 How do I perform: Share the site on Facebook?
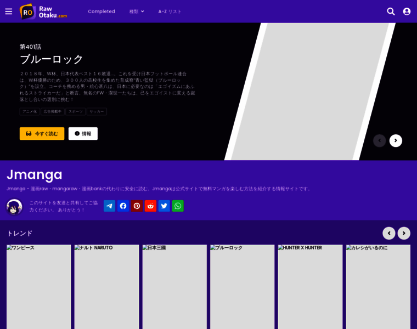(x=123, y=206)
